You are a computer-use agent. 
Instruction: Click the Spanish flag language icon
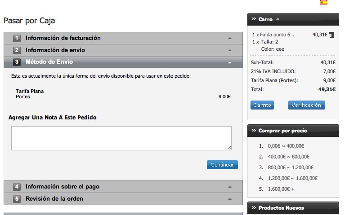324,2
